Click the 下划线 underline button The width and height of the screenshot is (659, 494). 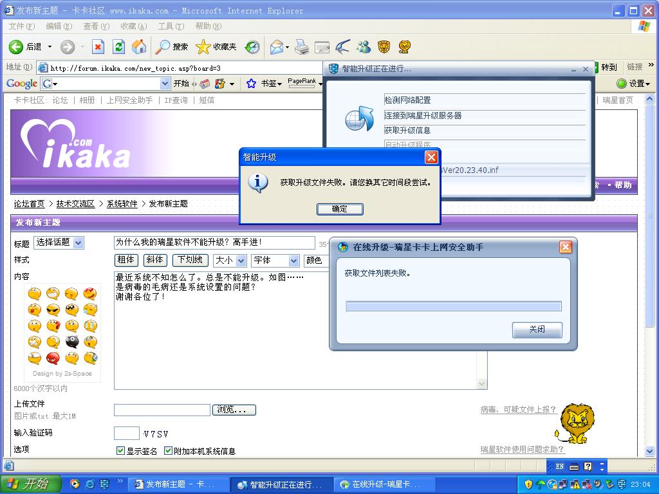[x=190, y=261]
